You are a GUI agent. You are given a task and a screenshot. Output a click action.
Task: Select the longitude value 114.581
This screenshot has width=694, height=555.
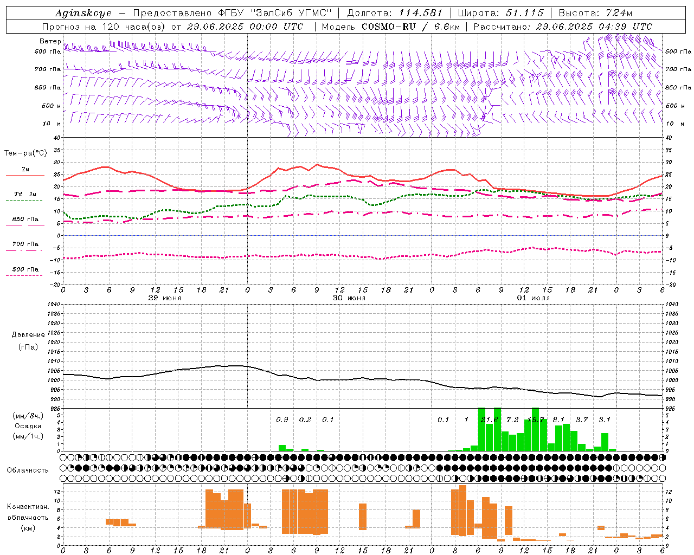coord(420,13)
